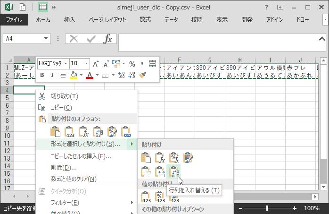Image resolution: width=329 pixels, height=214 pixels.
Task: Open the fill color dropdown arrow
Action: pos(81,75)
